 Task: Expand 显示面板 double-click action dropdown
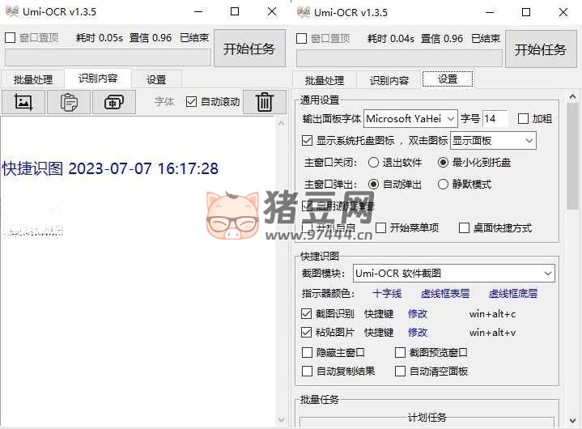pyautogui.click(x=493, y=140)
